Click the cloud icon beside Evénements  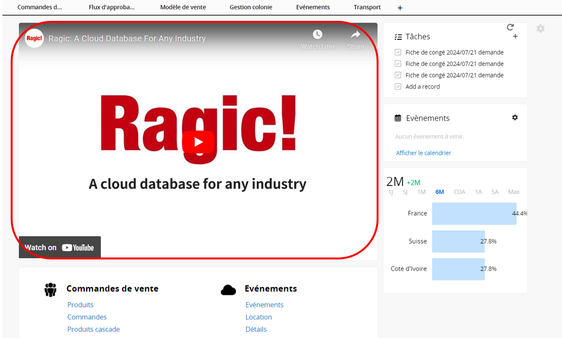pos(228,290)
